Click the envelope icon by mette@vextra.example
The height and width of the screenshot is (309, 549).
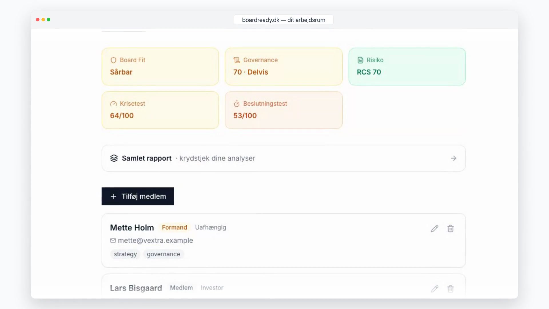[x=113, y=240]
